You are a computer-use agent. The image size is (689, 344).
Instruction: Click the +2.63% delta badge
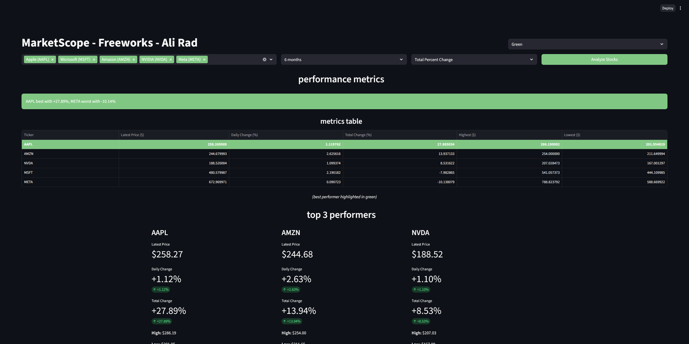coord(291,290)
